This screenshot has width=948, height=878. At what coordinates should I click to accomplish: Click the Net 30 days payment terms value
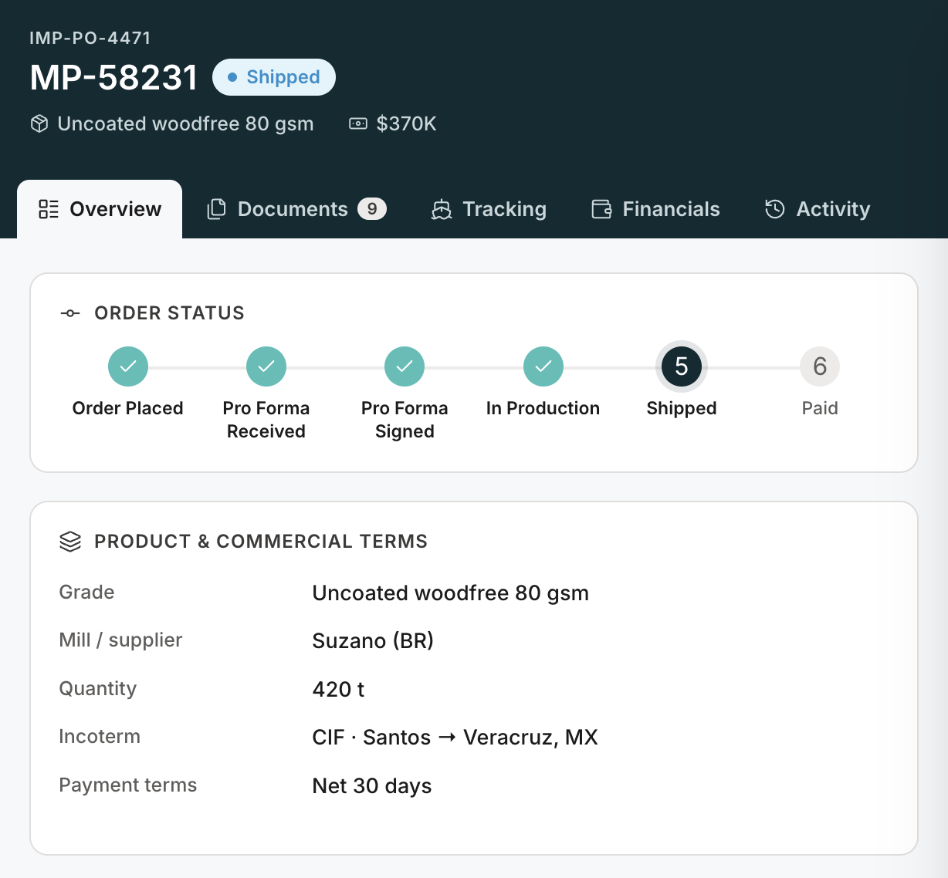[372, 786]
